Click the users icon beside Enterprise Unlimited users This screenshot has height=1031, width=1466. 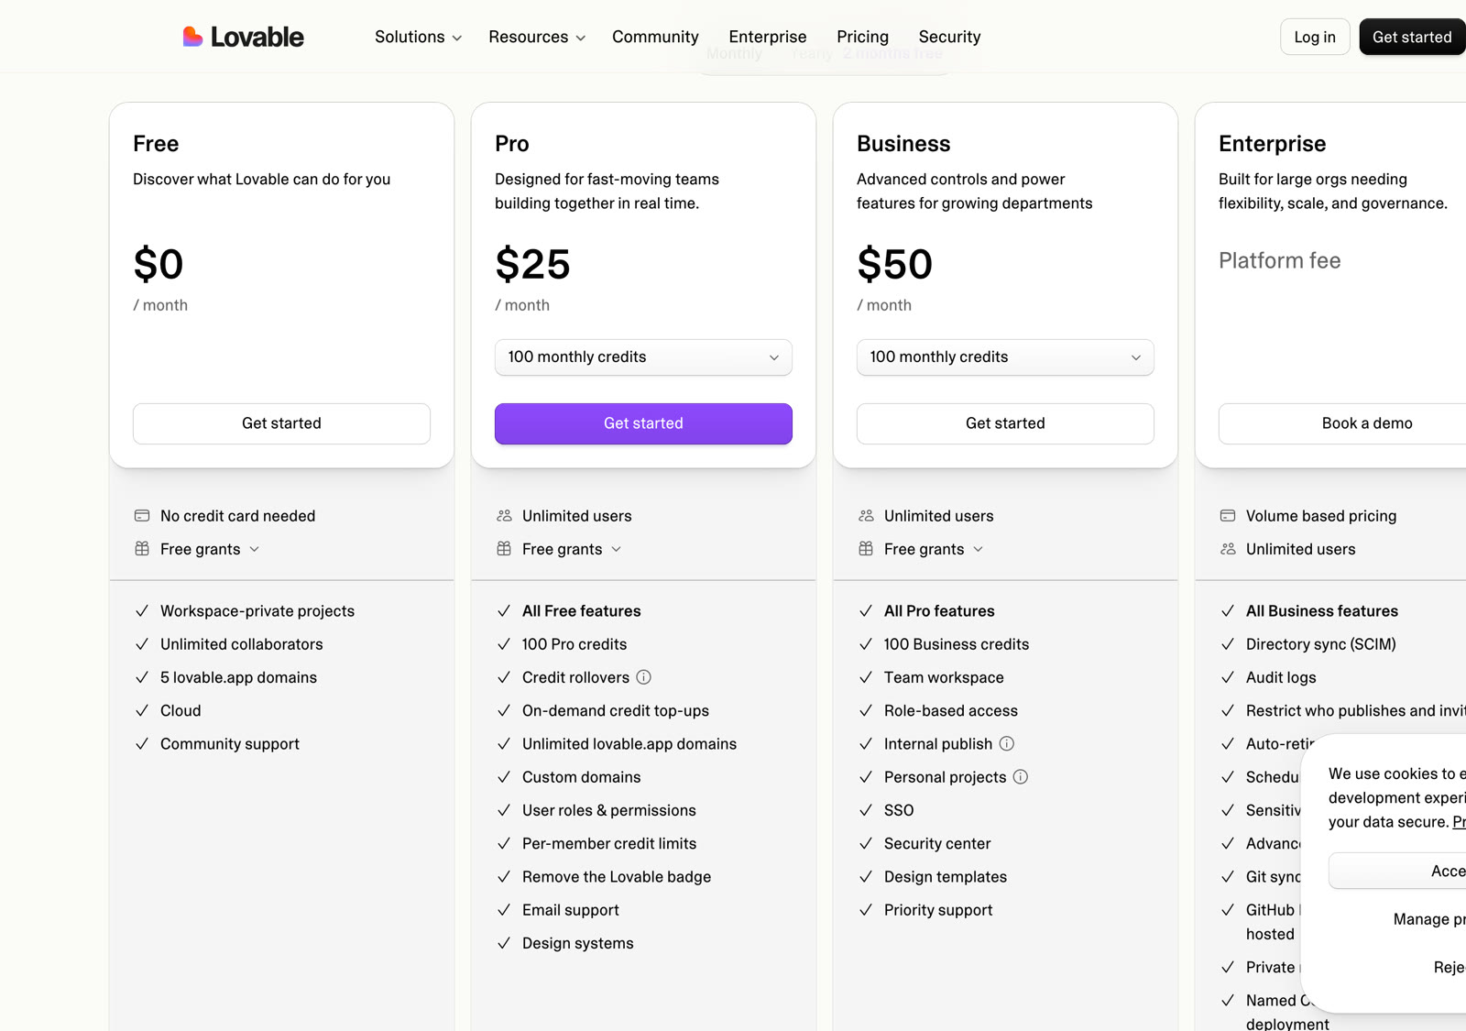point(1228,549)
